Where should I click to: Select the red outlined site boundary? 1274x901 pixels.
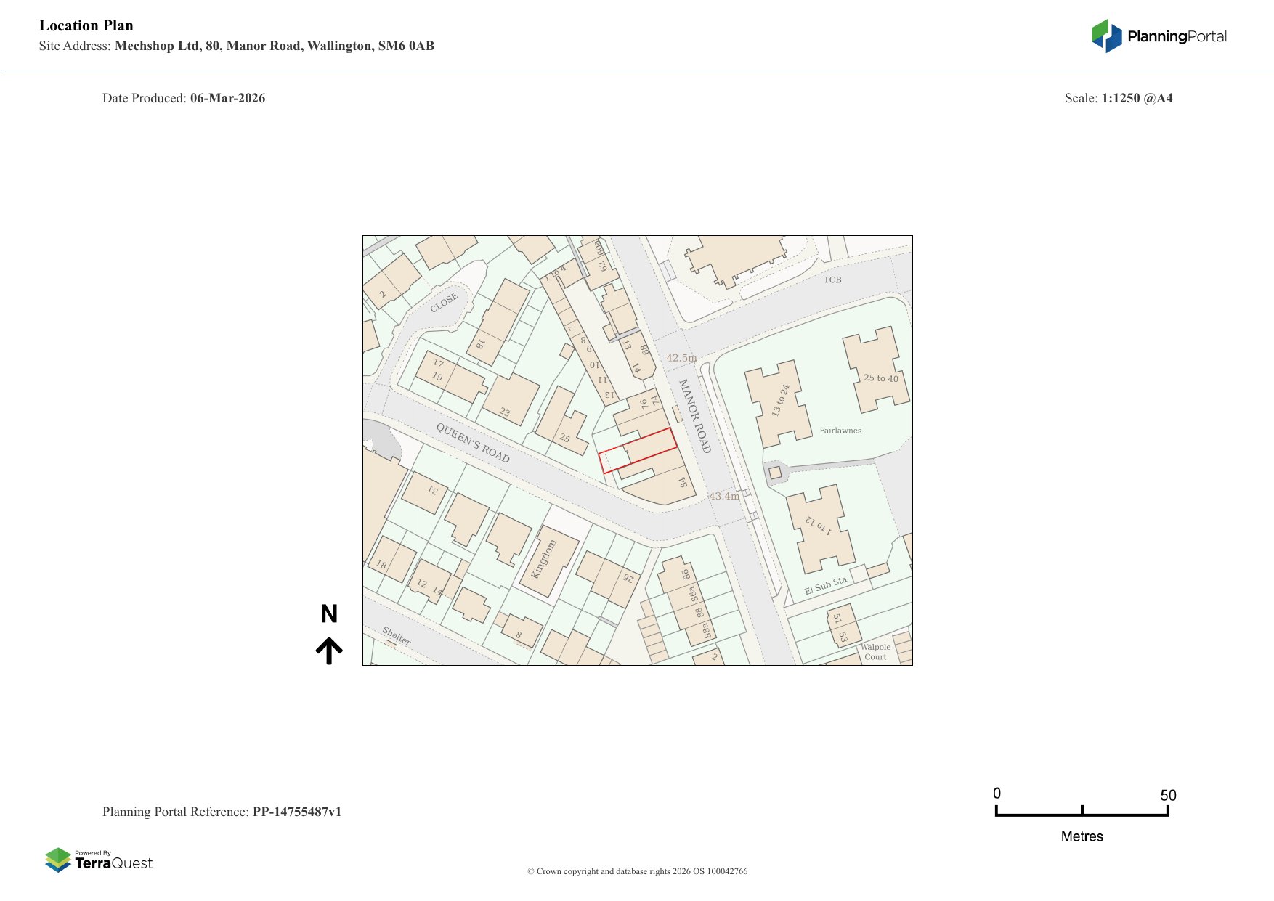(638, 451)
